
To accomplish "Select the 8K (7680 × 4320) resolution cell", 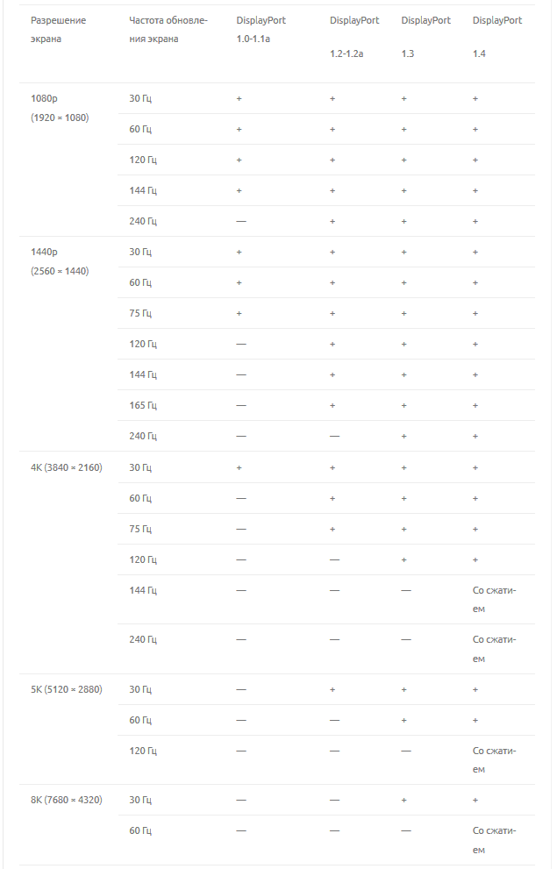I will (67, 800).
